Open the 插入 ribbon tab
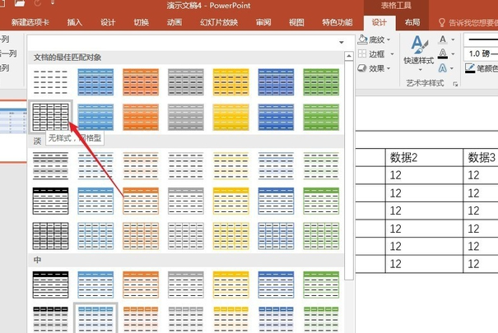Image resolution: width=498 pixels, height=333 pixels. coord(75,22)
